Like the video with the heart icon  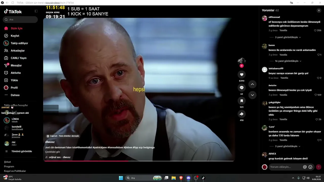click(241, 75)
